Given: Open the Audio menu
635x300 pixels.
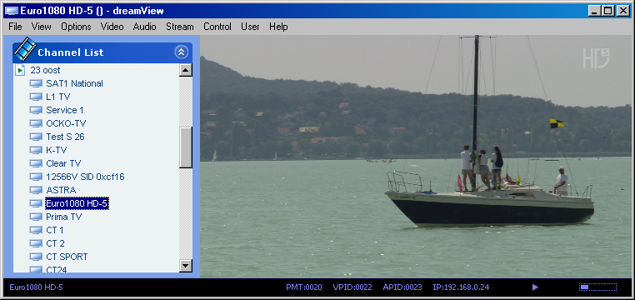Looking at the screenshot, I should coord(144,27).
